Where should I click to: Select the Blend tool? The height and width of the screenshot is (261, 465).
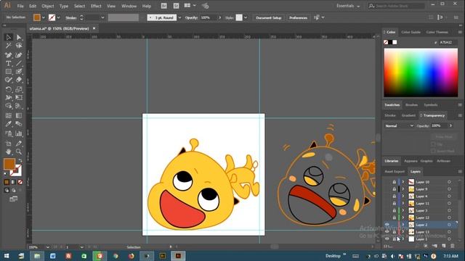click(19, 124)
